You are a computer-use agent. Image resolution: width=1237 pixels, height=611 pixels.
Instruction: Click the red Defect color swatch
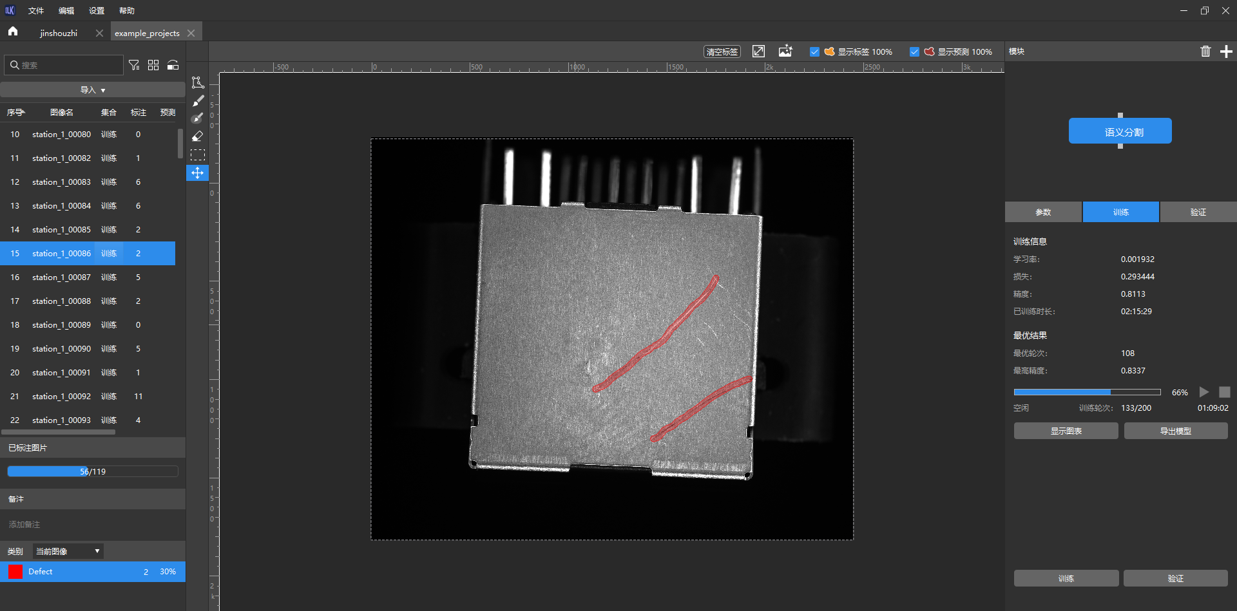15,572
